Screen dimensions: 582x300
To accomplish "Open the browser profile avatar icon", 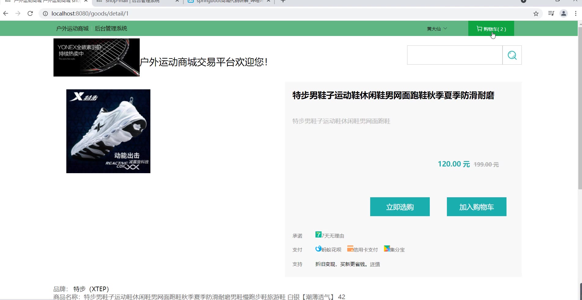I will pyautogui.click(x=564, y=13).
